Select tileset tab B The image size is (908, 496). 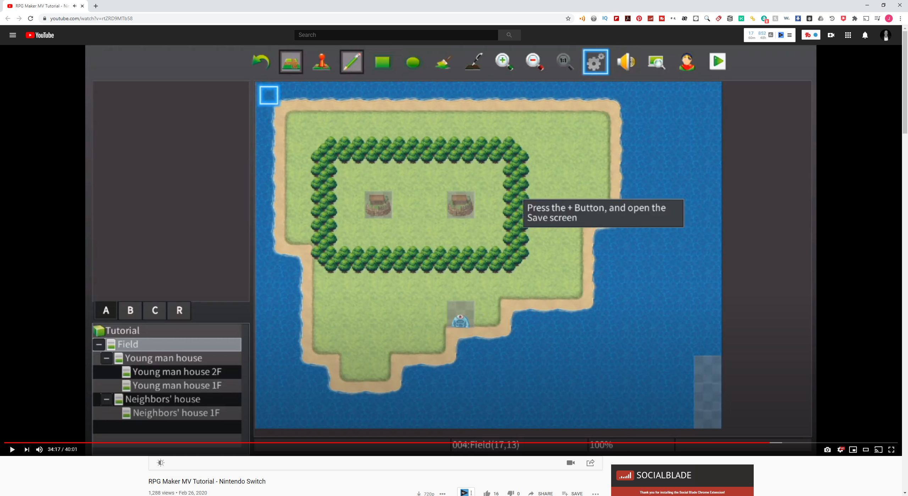[131, 310]
